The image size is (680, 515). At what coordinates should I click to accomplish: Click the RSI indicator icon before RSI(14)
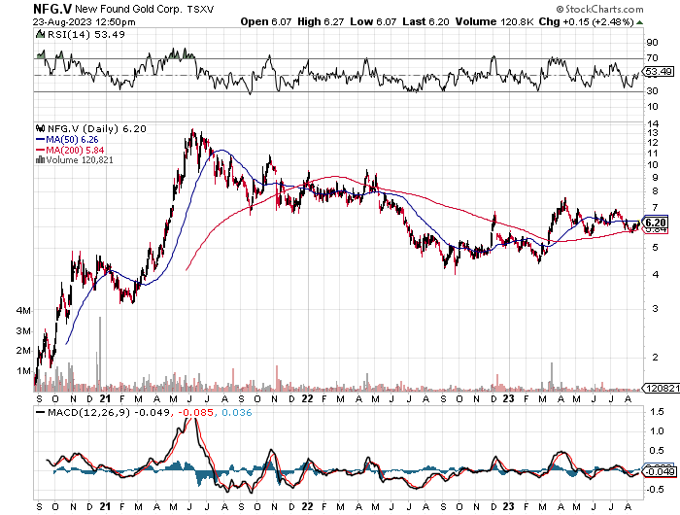(x=40, y=34)
